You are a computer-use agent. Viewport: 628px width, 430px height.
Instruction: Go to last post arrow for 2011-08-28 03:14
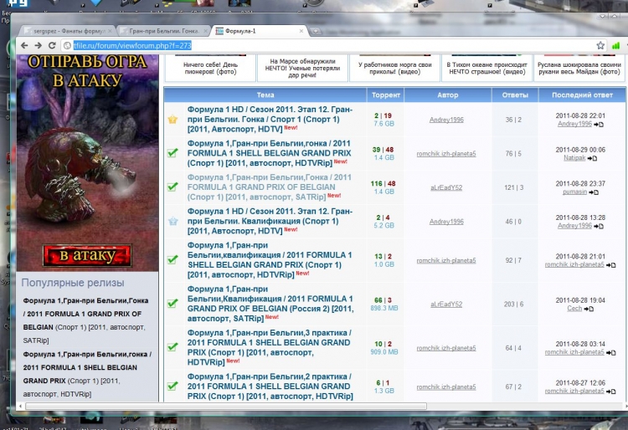(610, 353)
